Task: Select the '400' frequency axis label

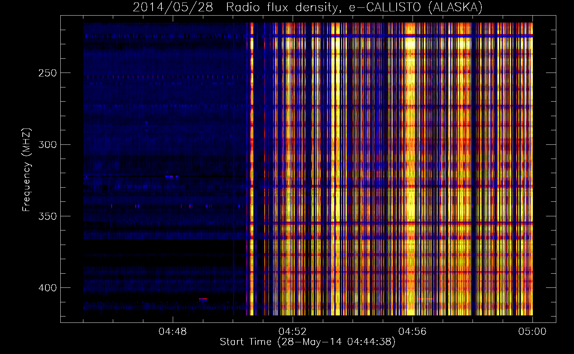Action: point(48,288)
